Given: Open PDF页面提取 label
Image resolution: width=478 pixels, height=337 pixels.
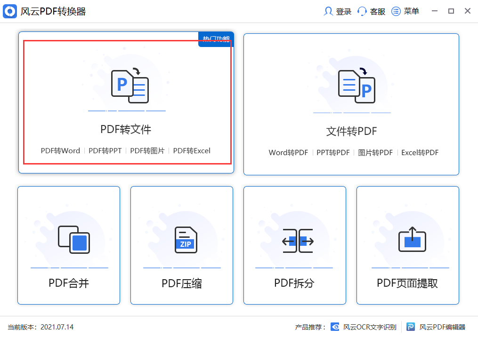Looking at the screenshot, I should point(407,283).
